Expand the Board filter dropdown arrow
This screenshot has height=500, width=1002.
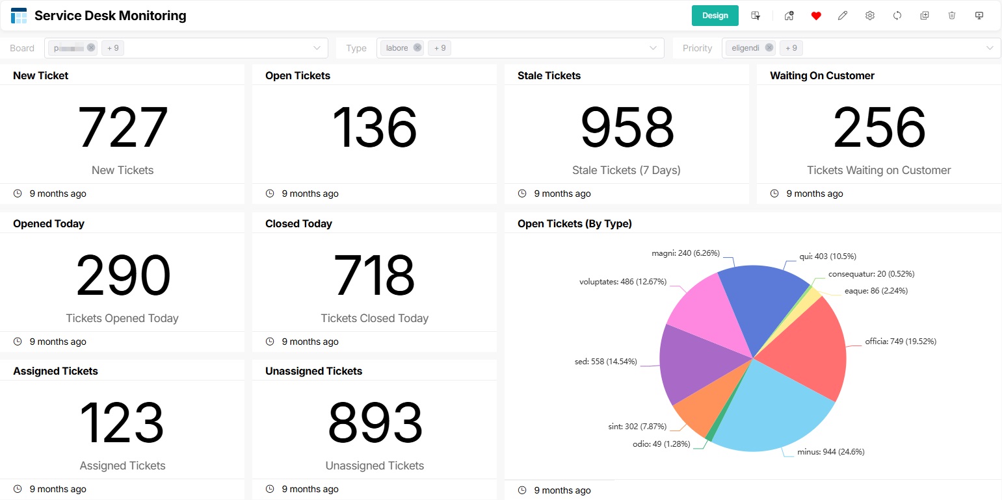point(317,48)
